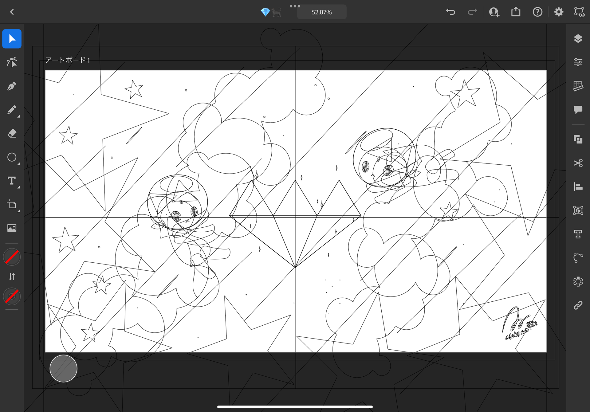The image size is (590, 412).
Task: Open the Share export button
Action: 516,12
